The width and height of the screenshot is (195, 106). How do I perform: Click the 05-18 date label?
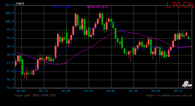(x=178, y=91)
